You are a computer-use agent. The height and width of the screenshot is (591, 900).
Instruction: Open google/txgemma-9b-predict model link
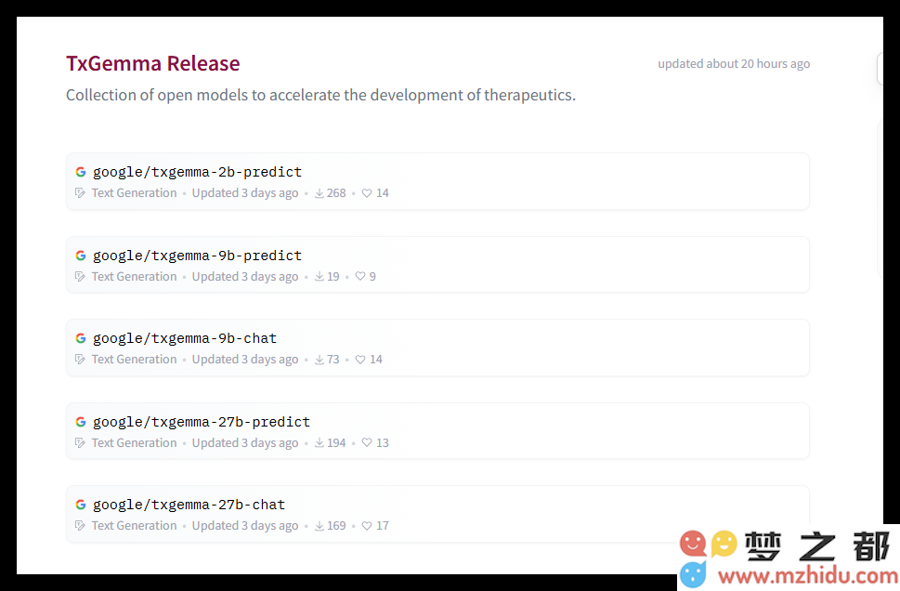(197, 256)
